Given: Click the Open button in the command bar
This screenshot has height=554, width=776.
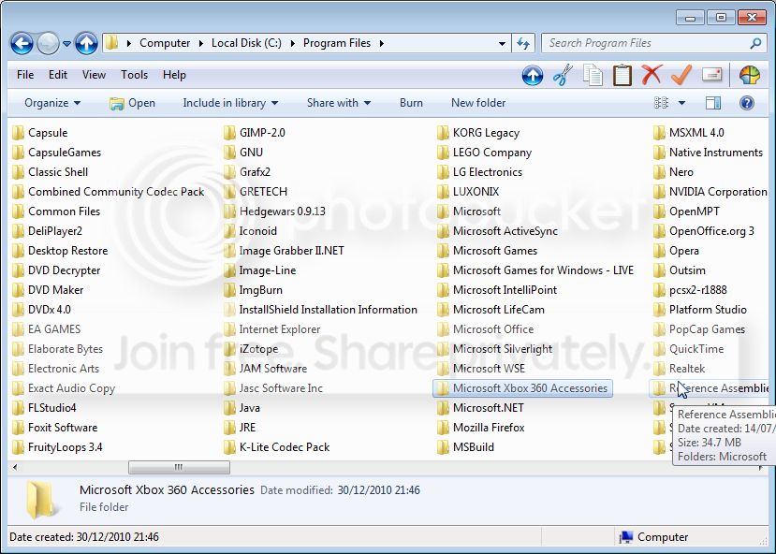Looking at the screenshot, I should pyautogui.click(x=133, y=103).
